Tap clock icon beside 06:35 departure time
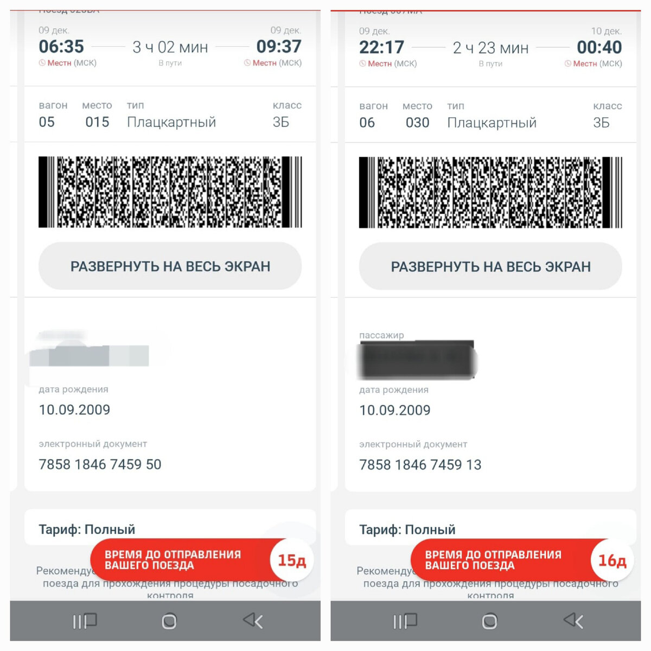This screenshot has width=651, height=651. point(42,63)
